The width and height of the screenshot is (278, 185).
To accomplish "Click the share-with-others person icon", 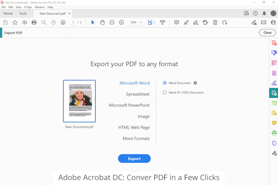I will tap(273, 23).
